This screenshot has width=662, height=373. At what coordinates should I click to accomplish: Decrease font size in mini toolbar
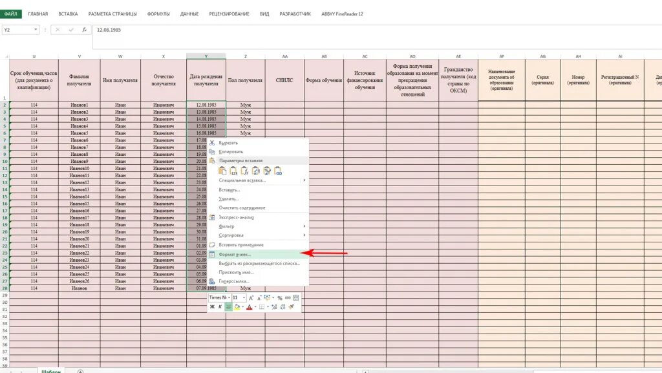coord(259,298)
